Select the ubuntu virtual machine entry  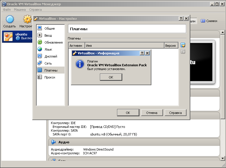(17, 36)
